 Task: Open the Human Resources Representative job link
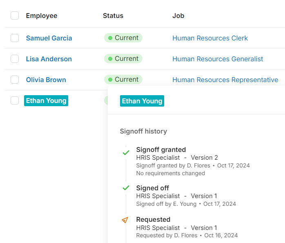pyautogui.click(x=225, y=80)
